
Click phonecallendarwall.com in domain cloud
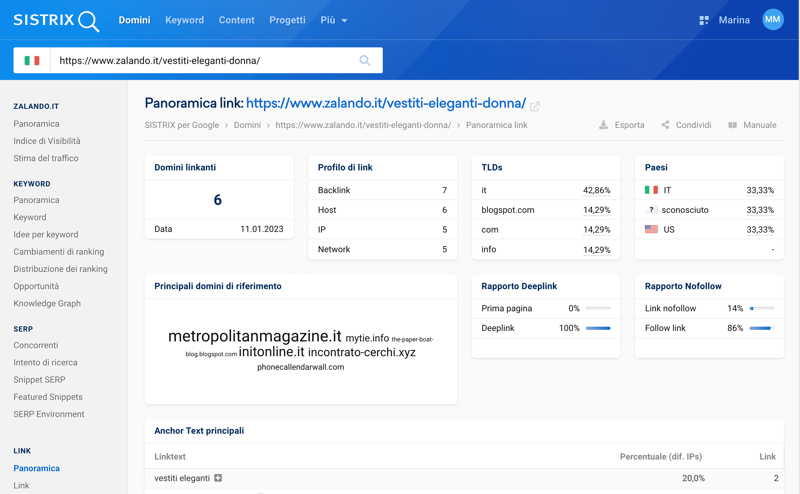(x=301, y=367)
